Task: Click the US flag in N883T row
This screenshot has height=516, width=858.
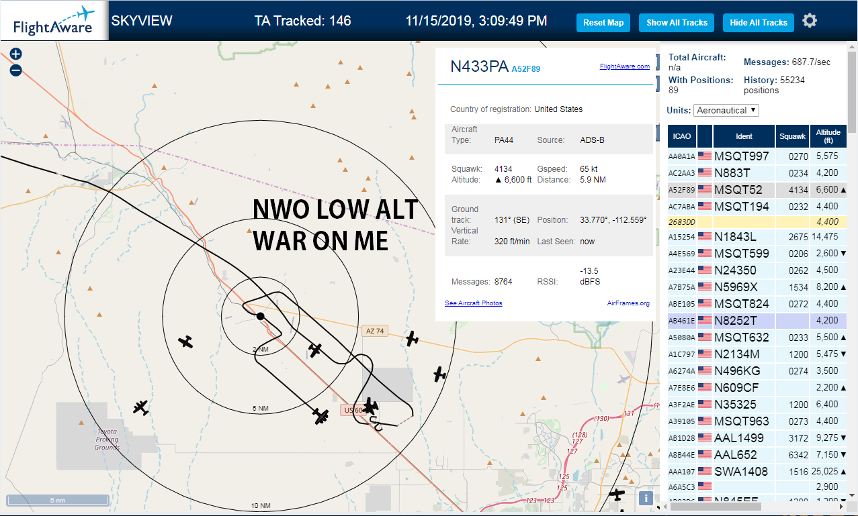Action: point(705,172)
